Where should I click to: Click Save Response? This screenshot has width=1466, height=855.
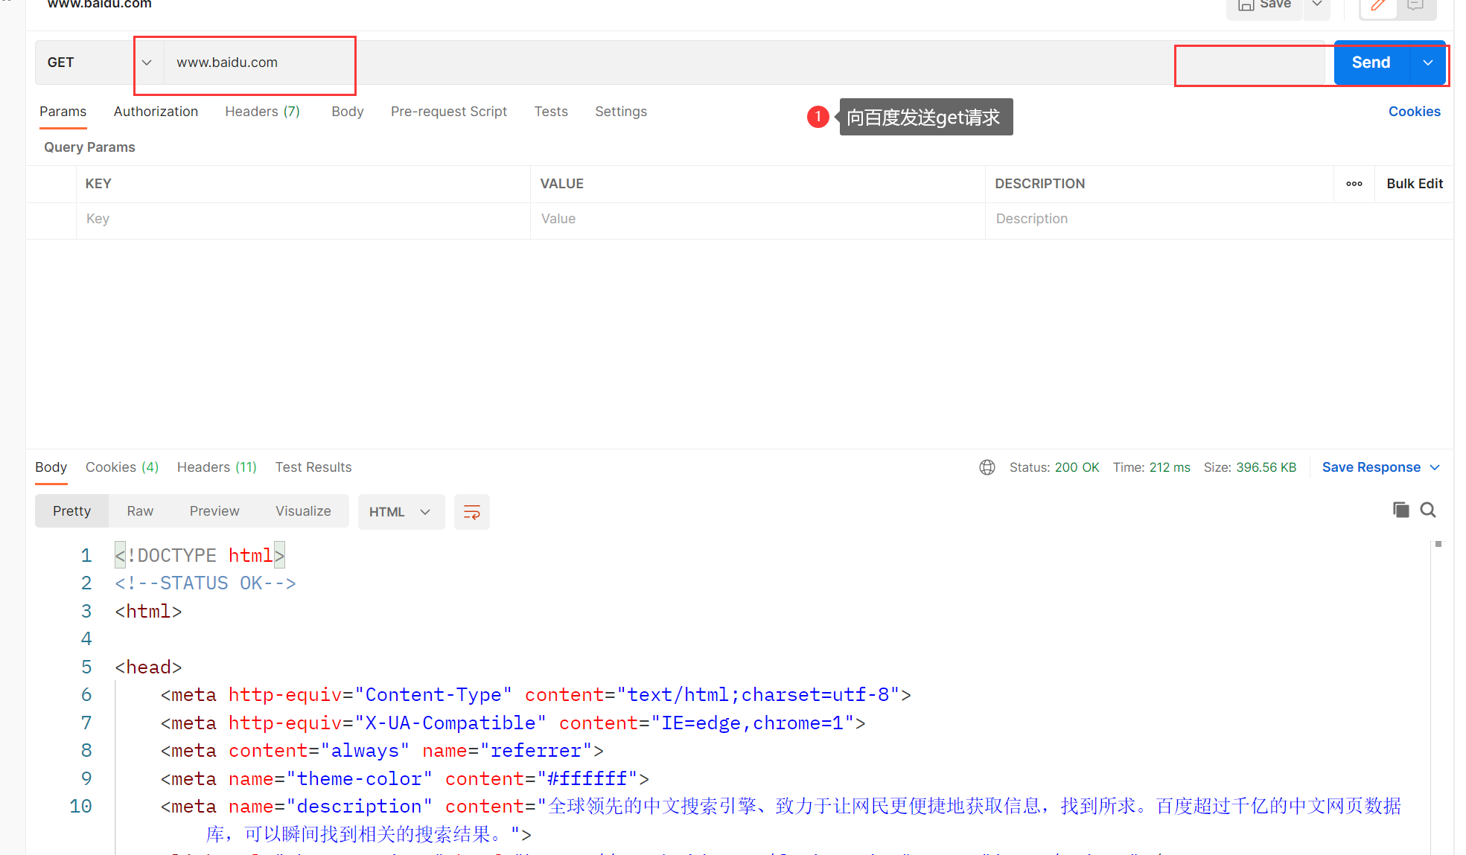(x=1371, y=467)
